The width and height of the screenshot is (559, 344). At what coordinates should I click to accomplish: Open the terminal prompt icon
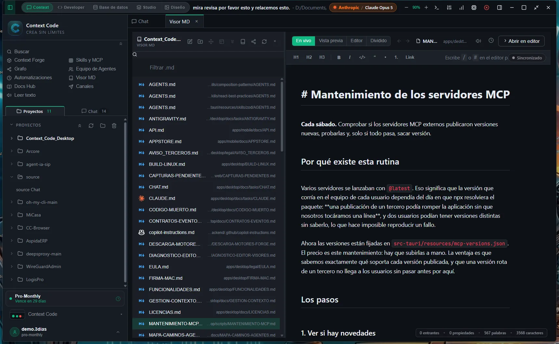[x=437, y=7]
